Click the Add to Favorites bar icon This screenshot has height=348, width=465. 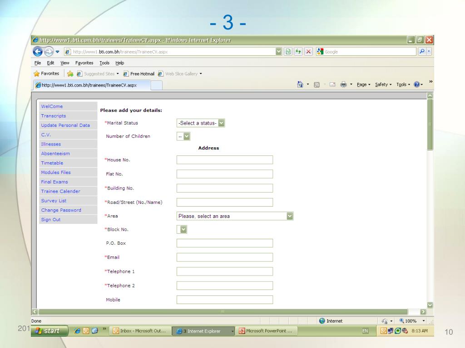[x=70, y=74]
